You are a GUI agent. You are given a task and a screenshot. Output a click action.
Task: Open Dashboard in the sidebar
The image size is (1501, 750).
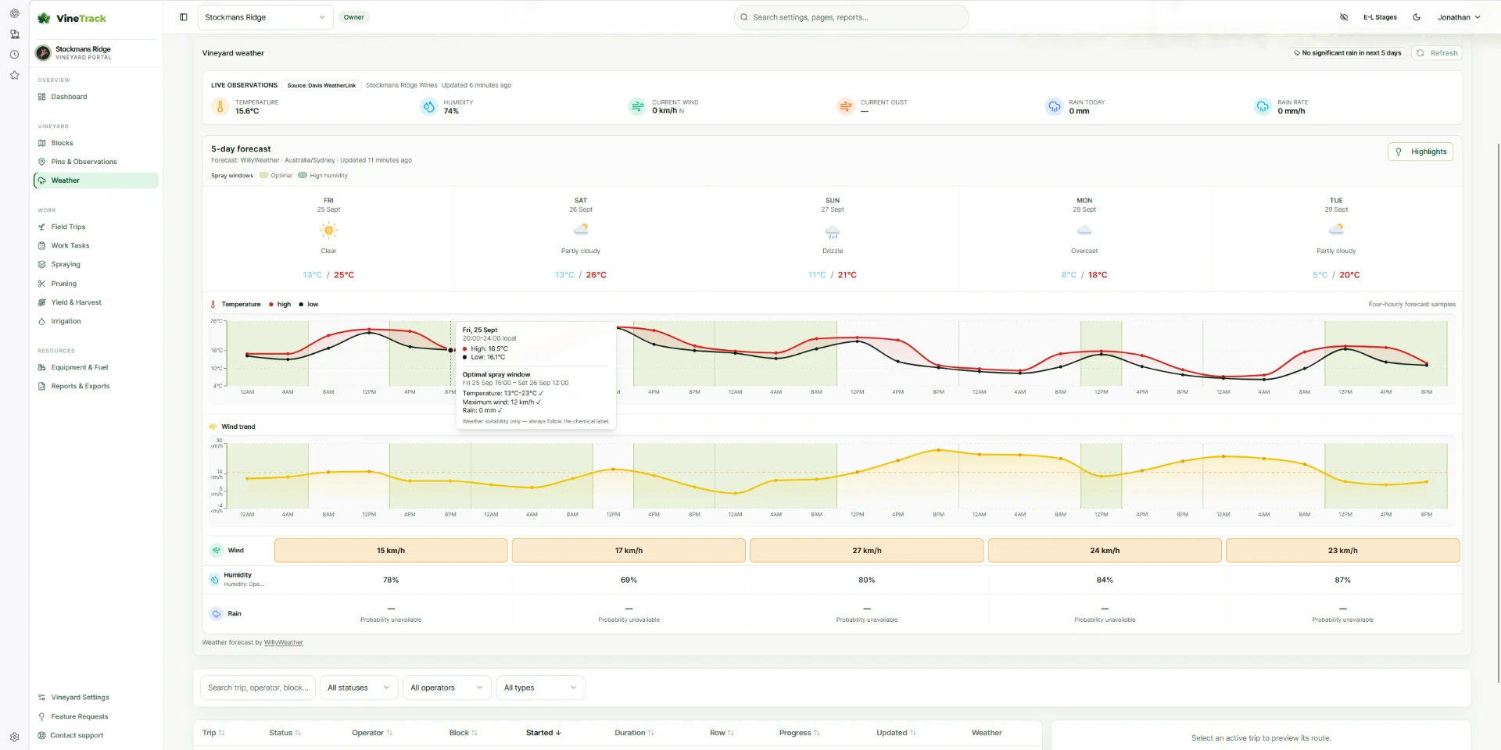coord(96,97)
